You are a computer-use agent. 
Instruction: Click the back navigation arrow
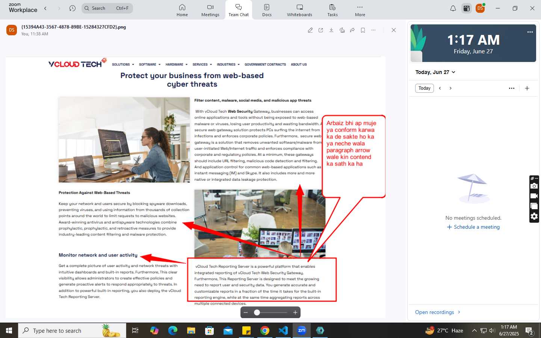[x=45, y=8]
